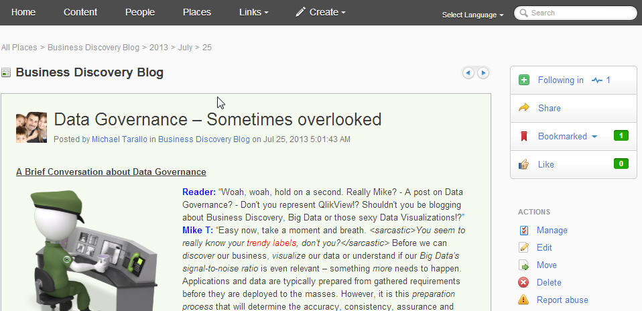Screen dimensions: 642x311
Task: Click the Report abuse warning icon
Action: [524, 300]
